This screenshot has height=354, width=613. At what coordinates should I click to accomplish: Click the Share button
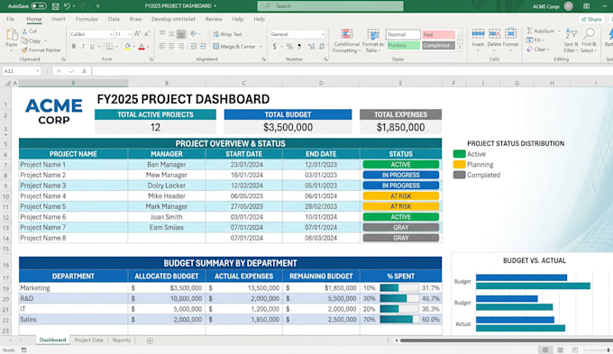(x=591, y=19)
